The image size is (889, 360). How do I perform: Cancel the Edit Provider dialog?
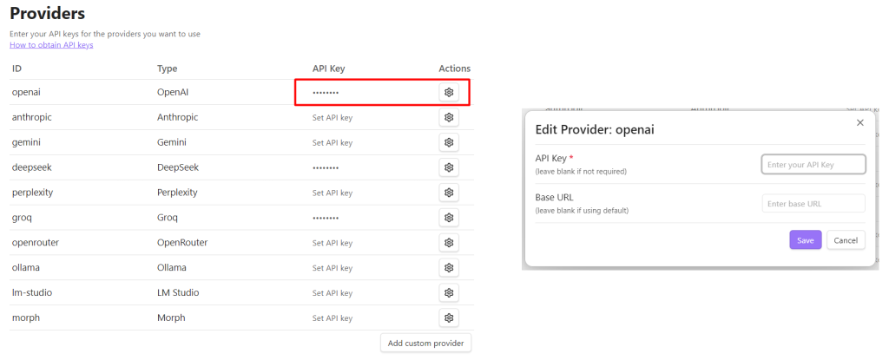846,239
